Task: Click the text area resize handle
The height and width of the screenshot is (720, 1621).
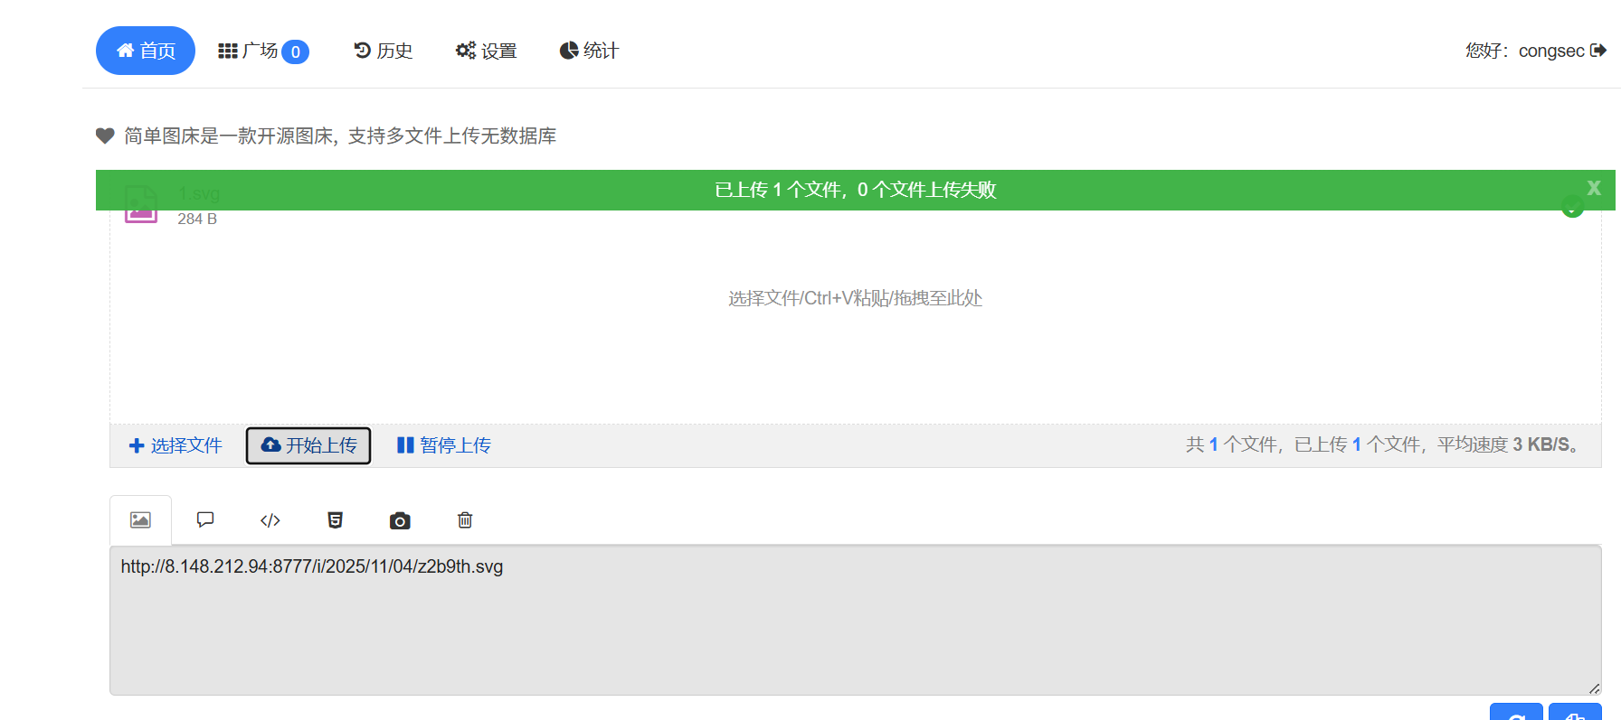Action: pos(1594,688)
